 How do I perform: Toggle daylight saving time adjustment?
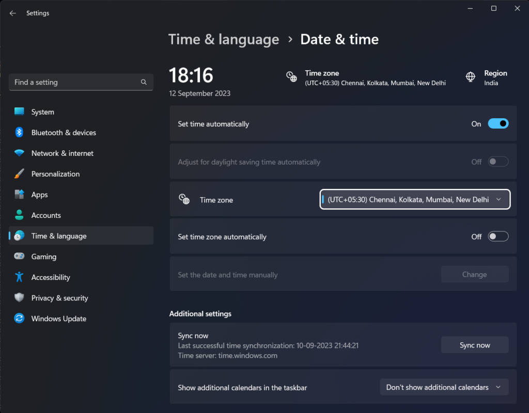497,161
